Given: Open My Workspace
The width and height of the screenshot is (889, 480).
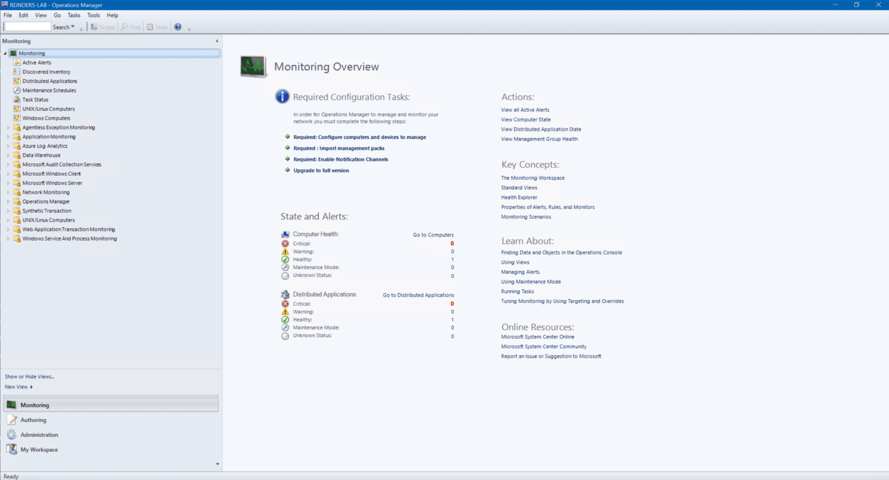Looking at the screenshot, I should (x=39, y=449).
